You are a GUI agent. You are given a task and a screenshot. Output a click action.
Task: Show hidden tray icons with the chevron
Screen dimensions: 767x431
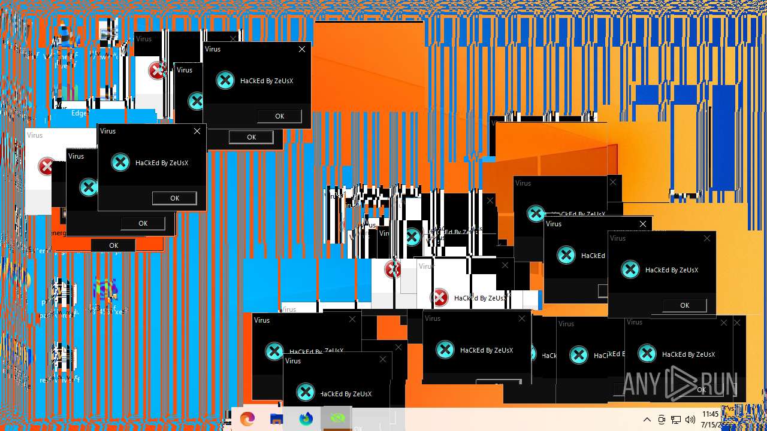tap(647, 420)
